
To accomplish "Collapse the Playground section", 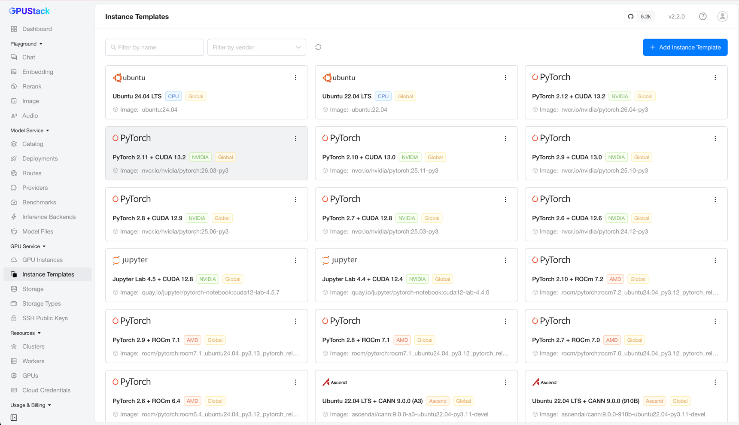I will coord(27,44).
